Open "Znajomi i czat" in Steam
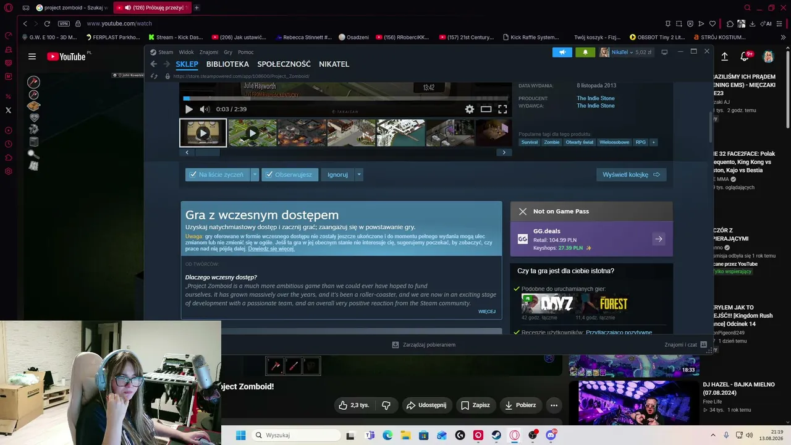The height and width of the screenshot is (445, 791). tap(686, 345)
